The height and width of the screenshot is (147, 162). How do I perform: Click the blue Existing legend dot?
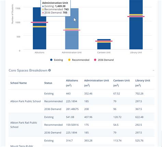[x=51, y=60]
